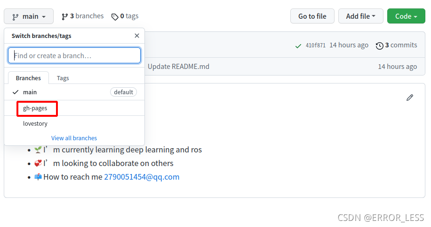Select the main branch in the list
431x227 pixels.
click(74, 92)
